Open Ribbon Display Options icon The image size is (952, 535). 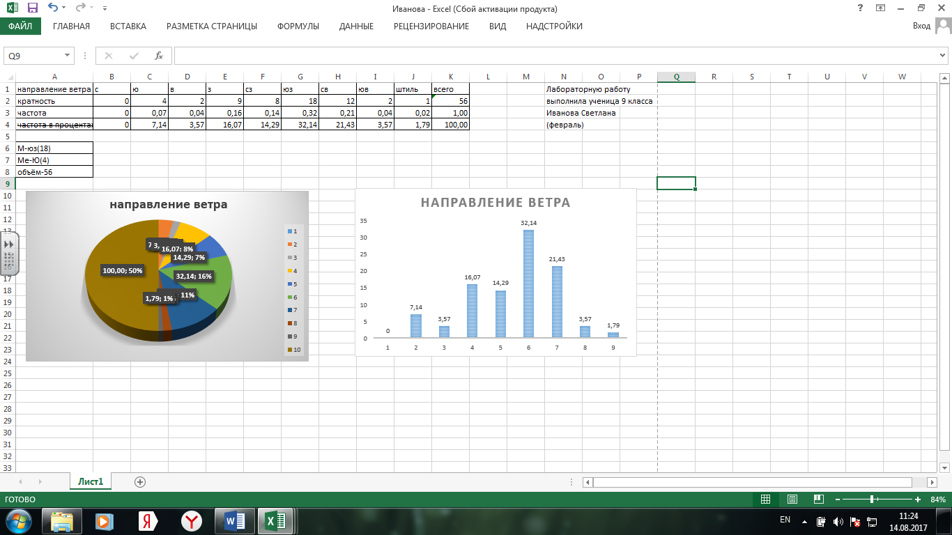(x=881, y=8)
